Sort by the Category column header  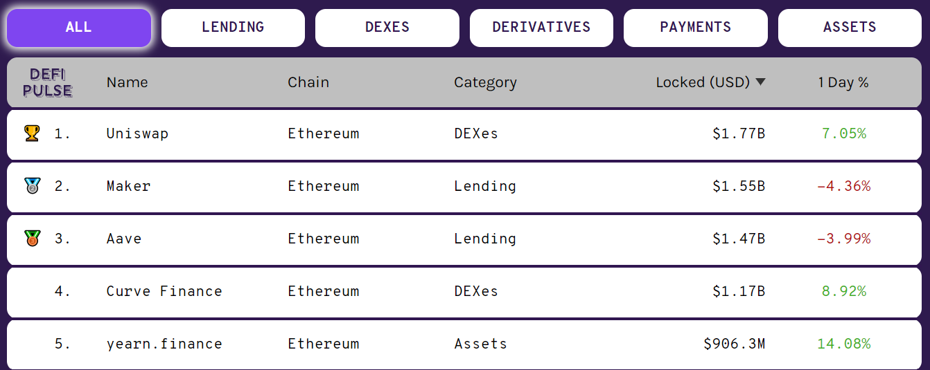click(485, 82)
